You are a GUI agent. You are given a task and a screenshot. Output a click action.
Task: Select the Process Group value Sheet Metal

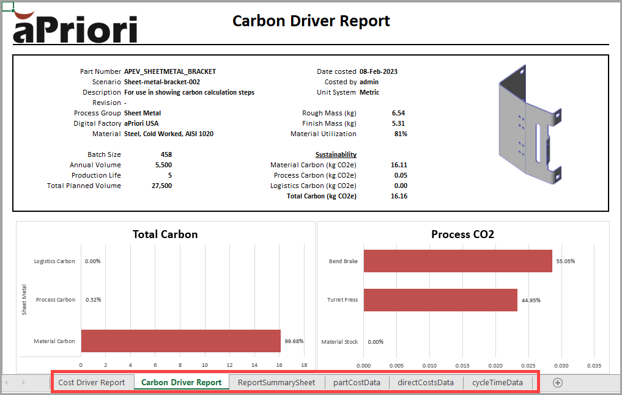point(143,113)
